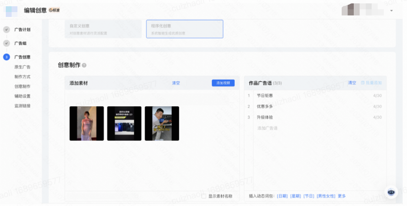Viewport: 407px width, 206px height.
Task: Click the 广告计划 completed step checkmark
Action: [x=6, y=29]
